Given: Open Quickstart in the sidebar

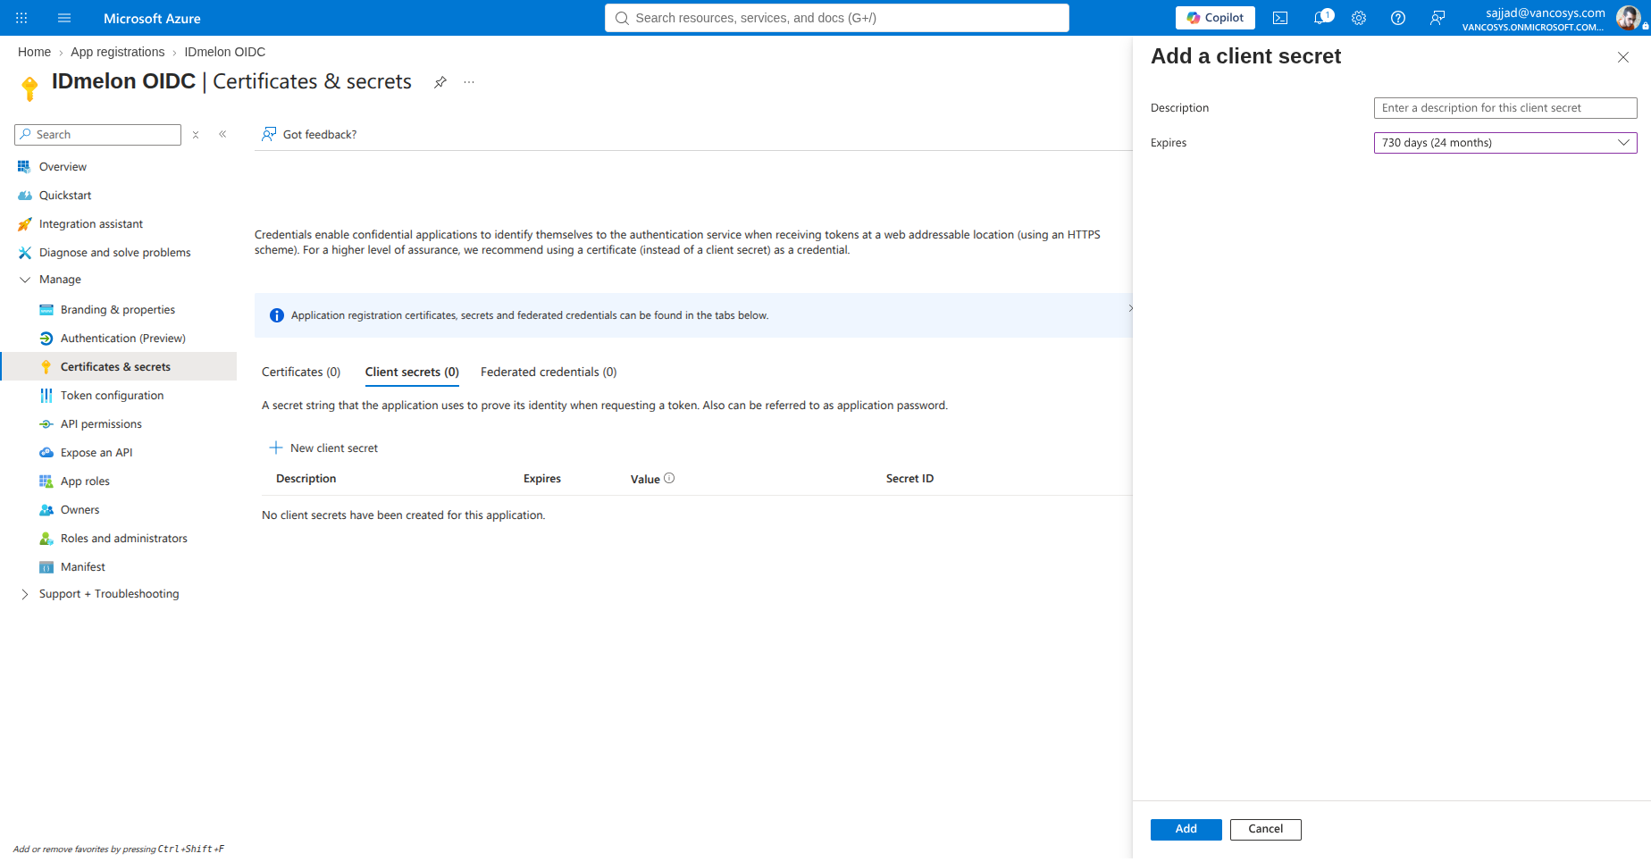Looking at the screenshot, I should click(65, 196).
